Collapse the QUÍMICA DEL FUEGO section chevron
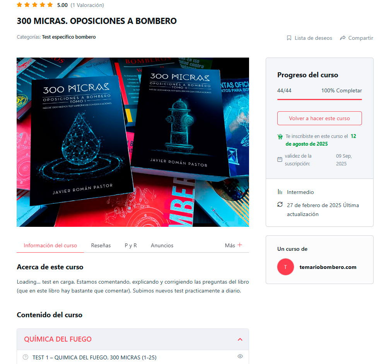The image size is (379, 364). coord(240,339)
